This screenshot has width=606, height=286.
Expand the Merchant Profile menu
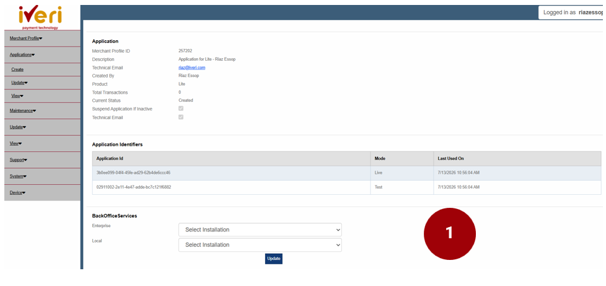pyautogui.click(x=26, y=38)
